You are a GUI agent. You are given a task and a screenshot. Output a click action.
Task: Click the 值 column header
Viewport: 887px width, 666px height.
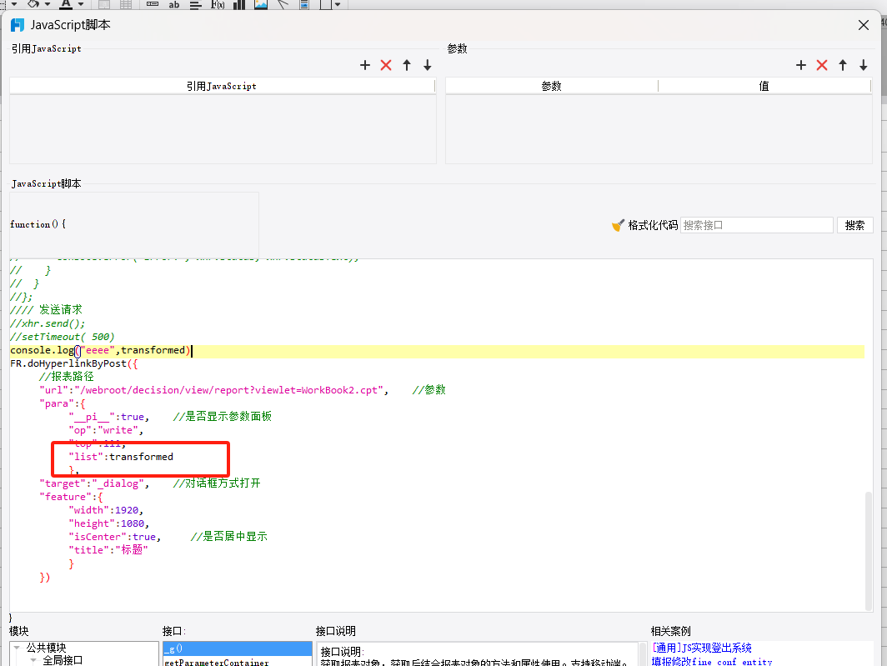pyautogui.click(x=764, y=86)
